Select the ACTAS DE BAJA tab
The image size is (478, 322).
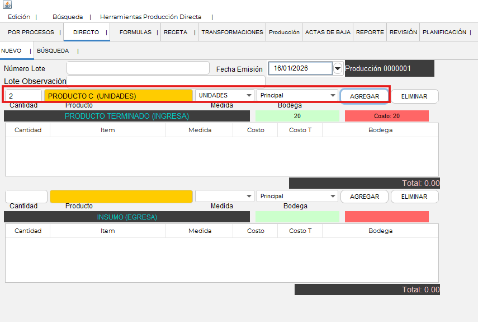coord(328,32)
